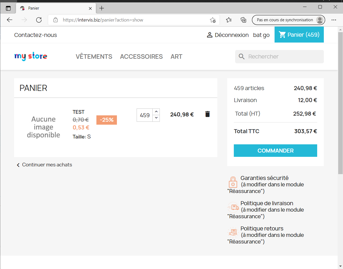Open the ART menu
The height and width of the screenshot is (269, 343).
(x=177, y=57)
